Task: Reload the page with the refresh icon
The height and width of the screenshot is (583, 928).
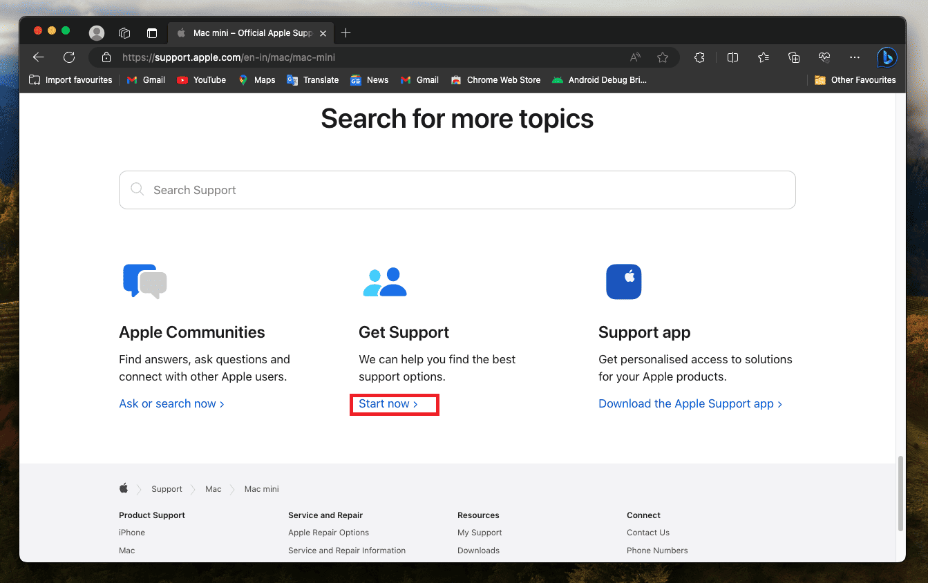Action: click(69, 57)
